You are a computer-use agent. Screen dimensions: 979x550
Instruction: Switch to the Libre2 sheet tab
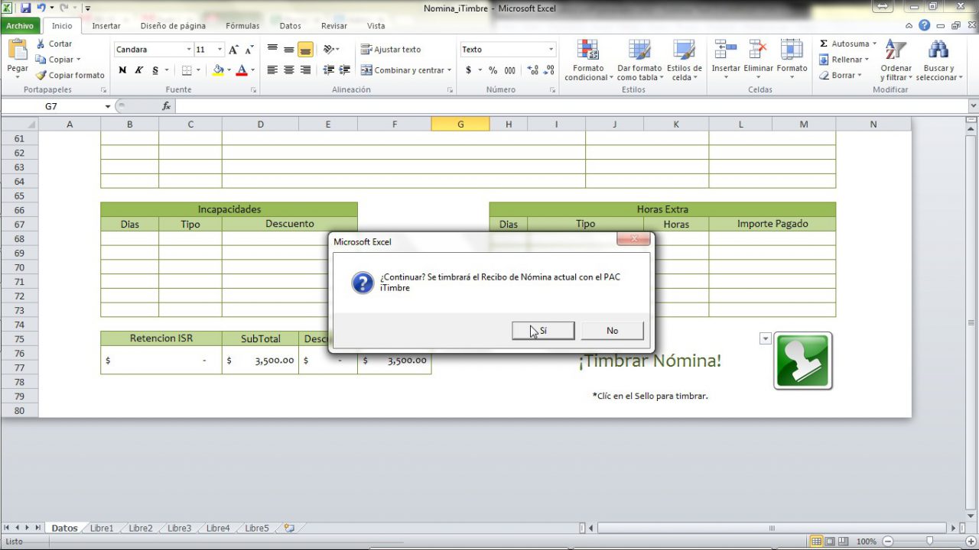click(140, 528)
